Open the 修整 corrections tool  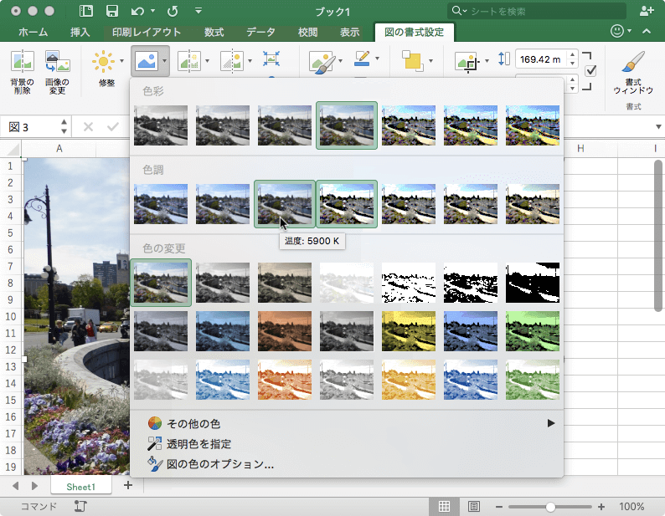tap(106, 62)
